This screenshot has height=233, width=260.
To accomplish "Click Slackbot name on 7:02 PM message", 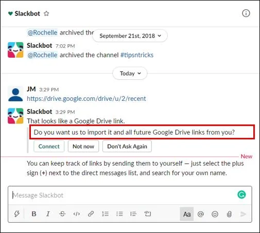I will click(x=40, y=46).
